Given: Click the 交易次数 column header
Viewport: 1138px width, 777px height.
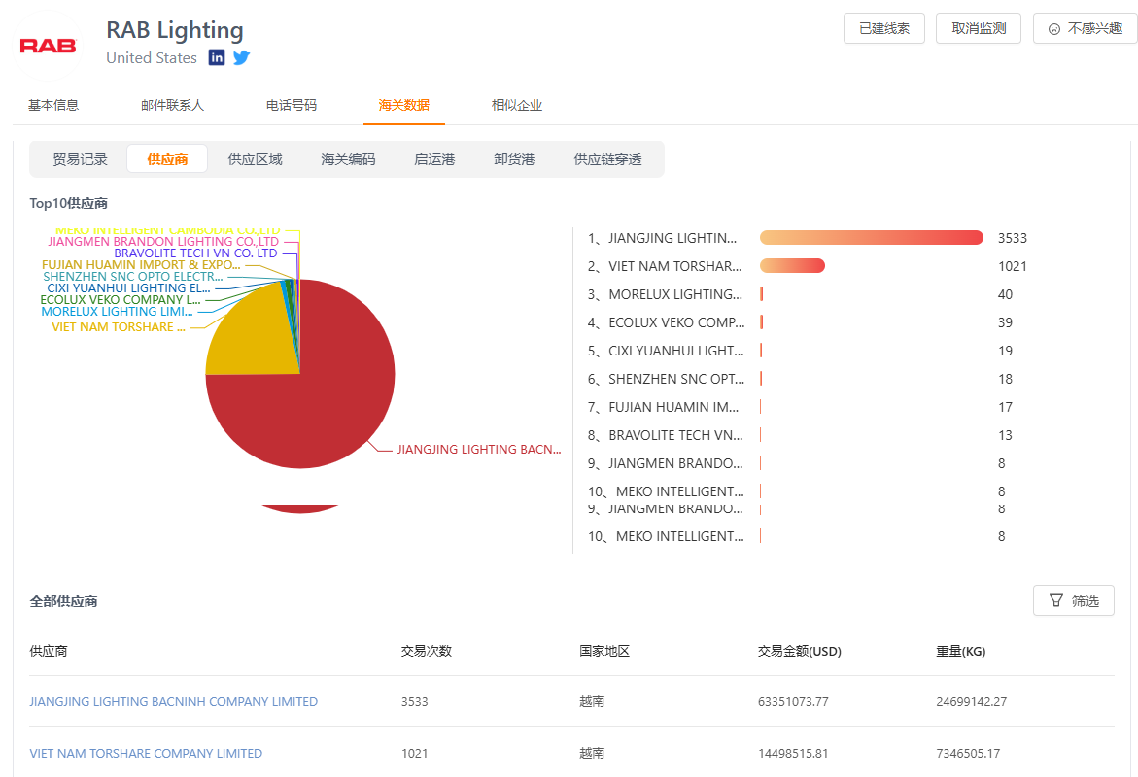Looking at the screenshot, I should 426,651.
